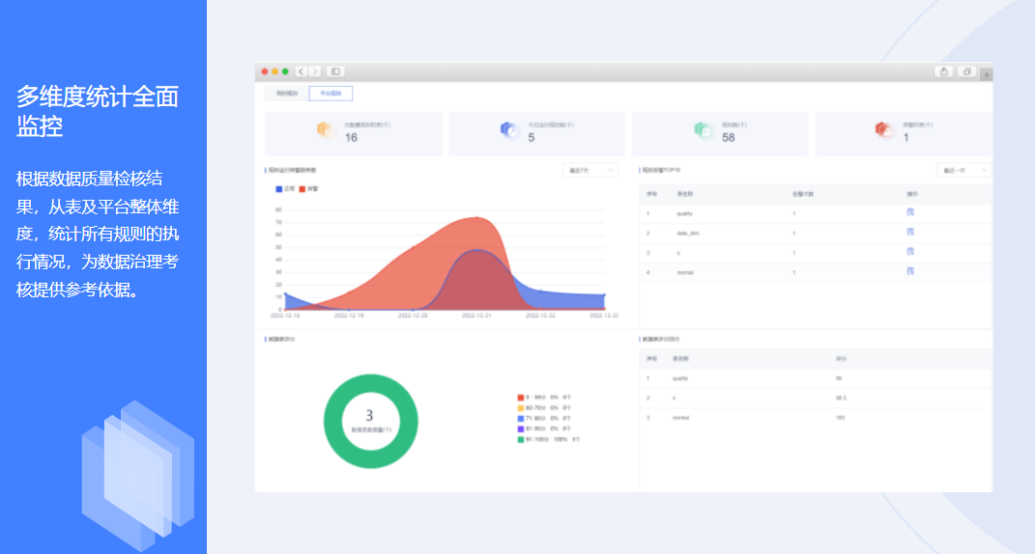Viewport: 1035px width, 554px height.
Task: Click the stat card showing value 16
Action: click(353, 134)
